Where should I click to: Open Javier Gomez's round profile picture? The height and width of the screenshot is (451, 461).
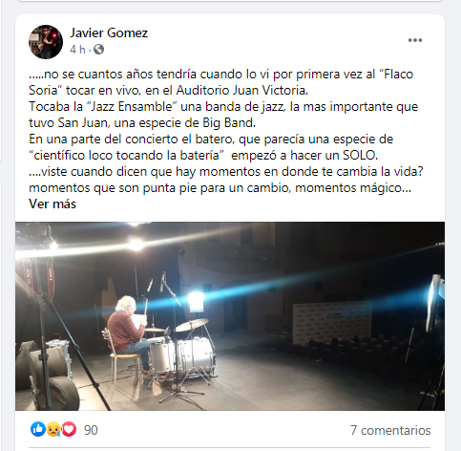pyautogui.click(x=46, y=42)
